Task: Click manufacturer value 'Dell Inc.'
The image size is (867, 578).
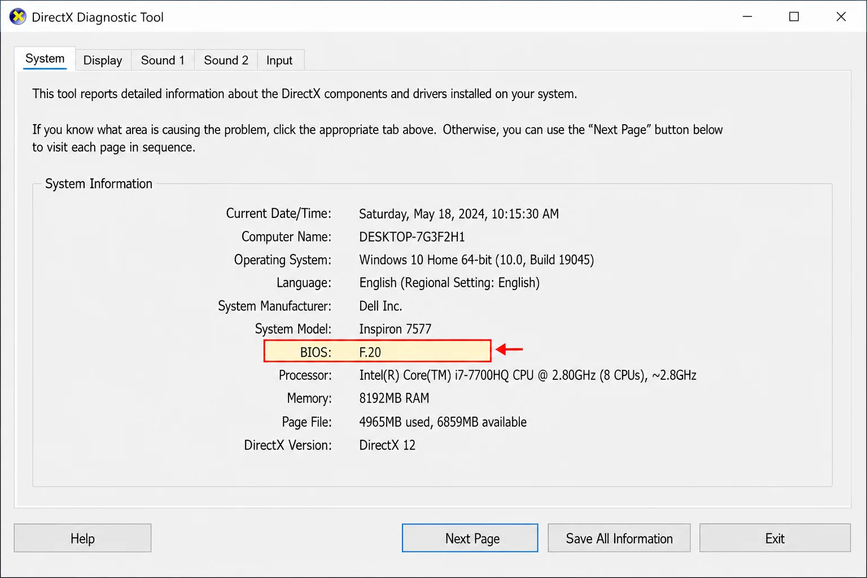Action: (x=381, y=306)
